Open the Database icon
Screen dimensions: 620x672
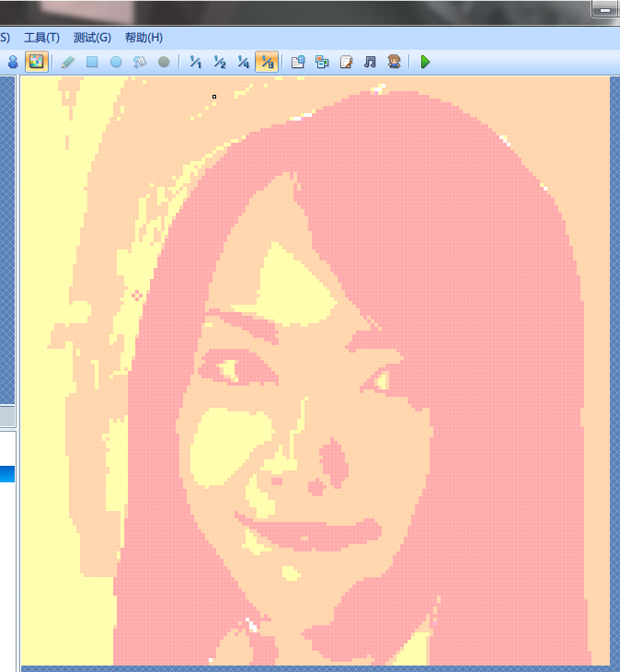298,63
